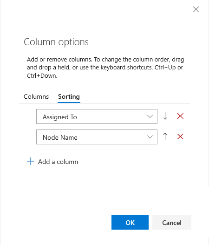
Task: Open the Node Name field dropdown
Action: (97, 137)
